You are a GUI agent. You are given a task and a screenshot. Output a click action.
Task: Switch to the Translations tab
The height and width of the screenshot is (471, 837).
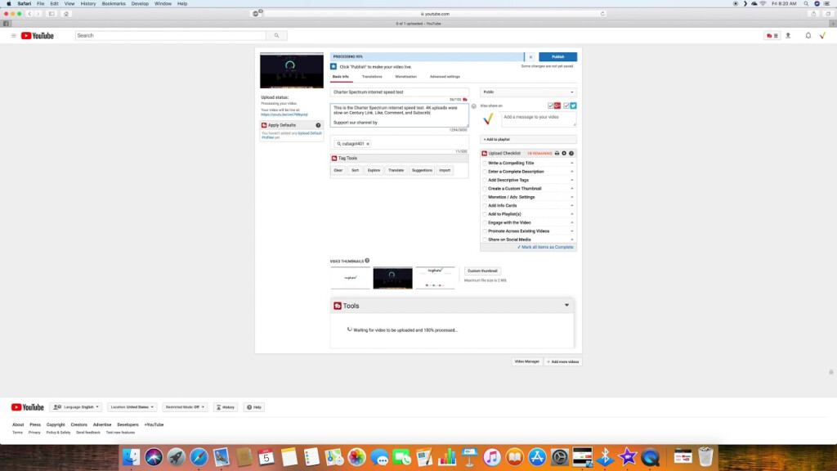372,77
